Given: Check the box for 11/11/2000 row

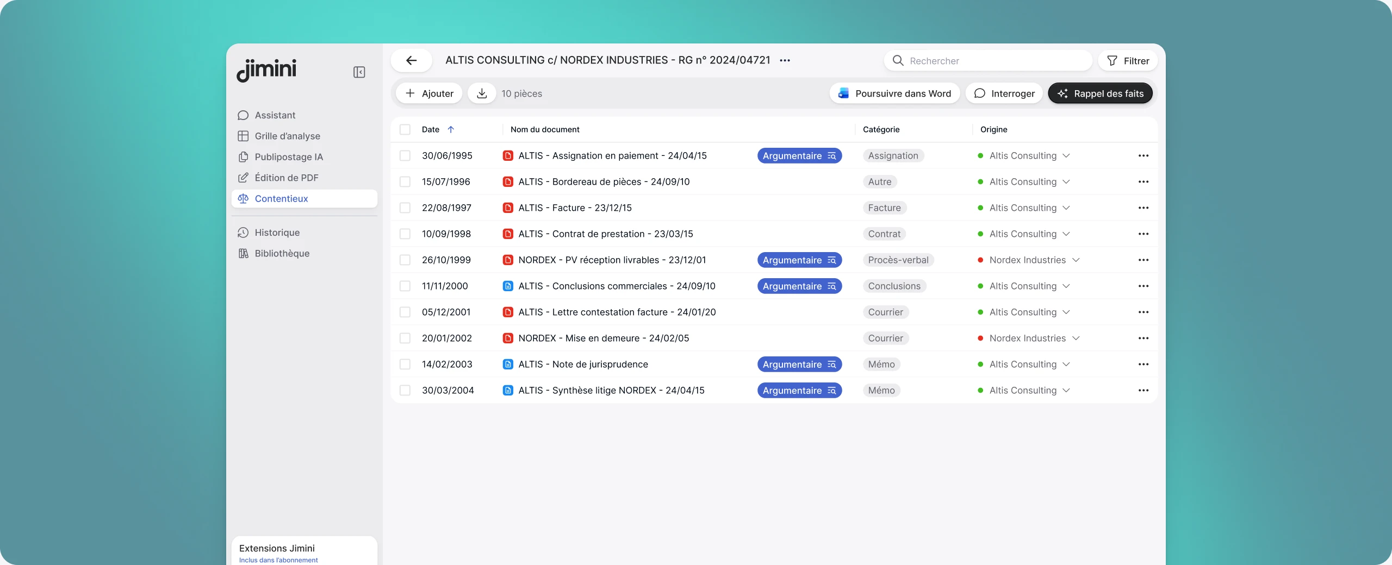Looking at the screenshot, I should click(x=405, y=286).
